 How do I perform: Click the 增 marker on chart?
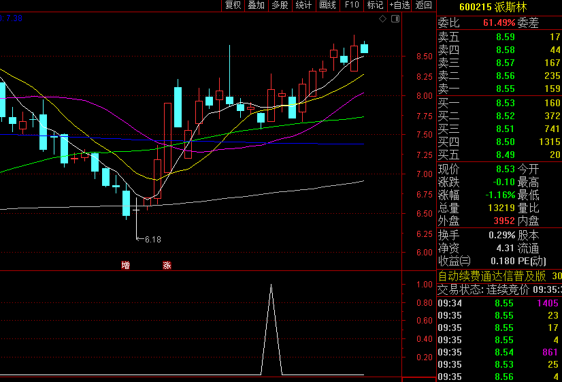pos(125,265)
